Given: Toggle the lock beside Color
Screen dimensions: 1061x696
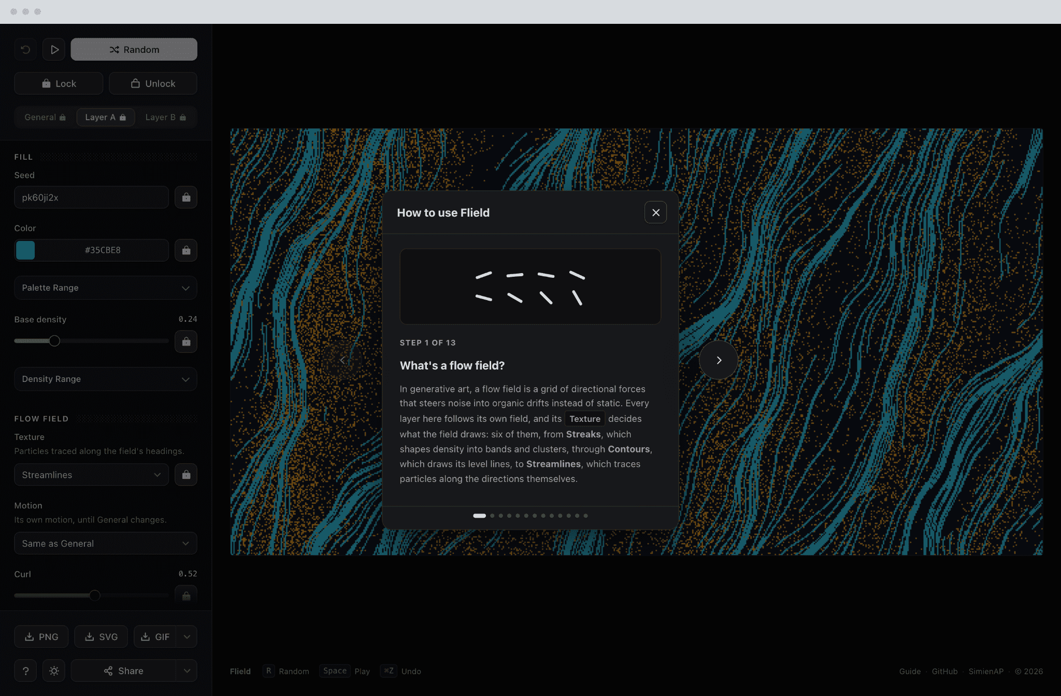Looking at the screenshot, I should 186,250.
